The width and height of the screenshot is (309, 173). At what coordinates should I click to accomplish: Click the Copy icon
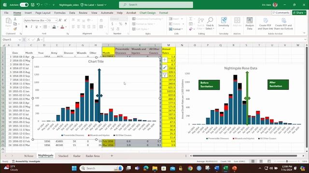point(15,24)
